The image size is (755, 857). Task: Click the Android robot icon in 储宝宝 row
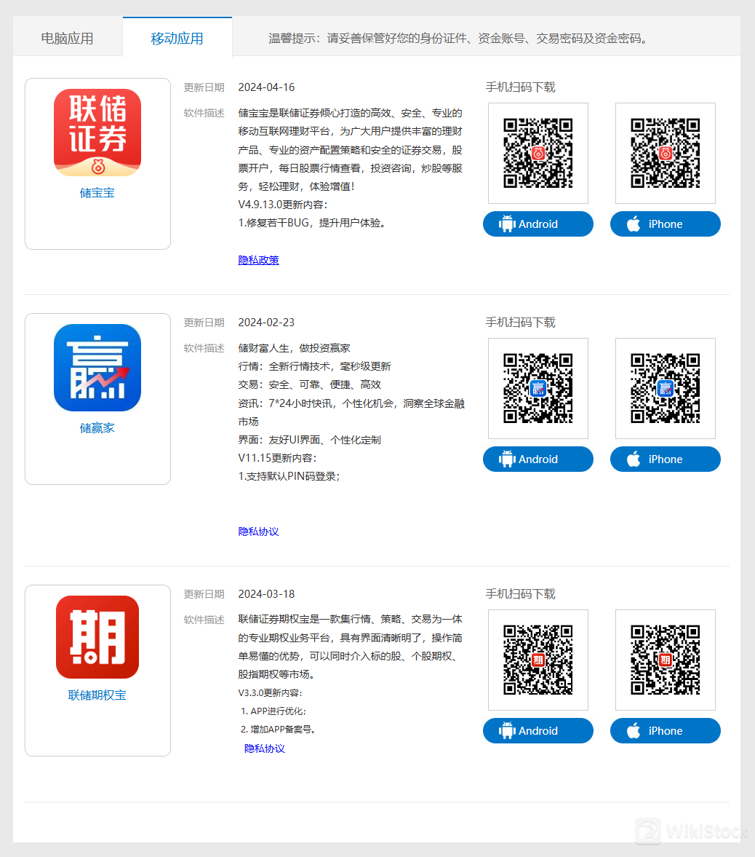click(507, 224)
